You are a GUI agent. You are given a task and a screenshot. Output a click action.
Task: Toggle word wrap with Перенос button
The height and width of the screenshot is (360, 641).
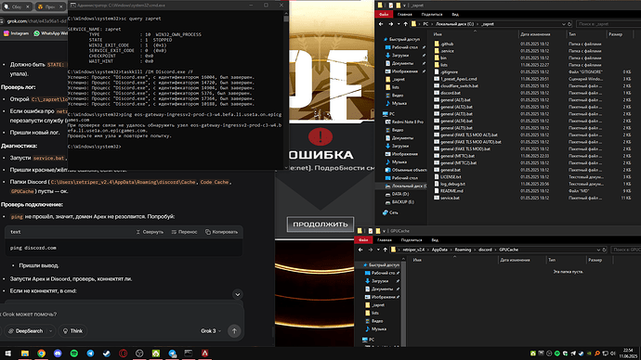pos(184,232)
